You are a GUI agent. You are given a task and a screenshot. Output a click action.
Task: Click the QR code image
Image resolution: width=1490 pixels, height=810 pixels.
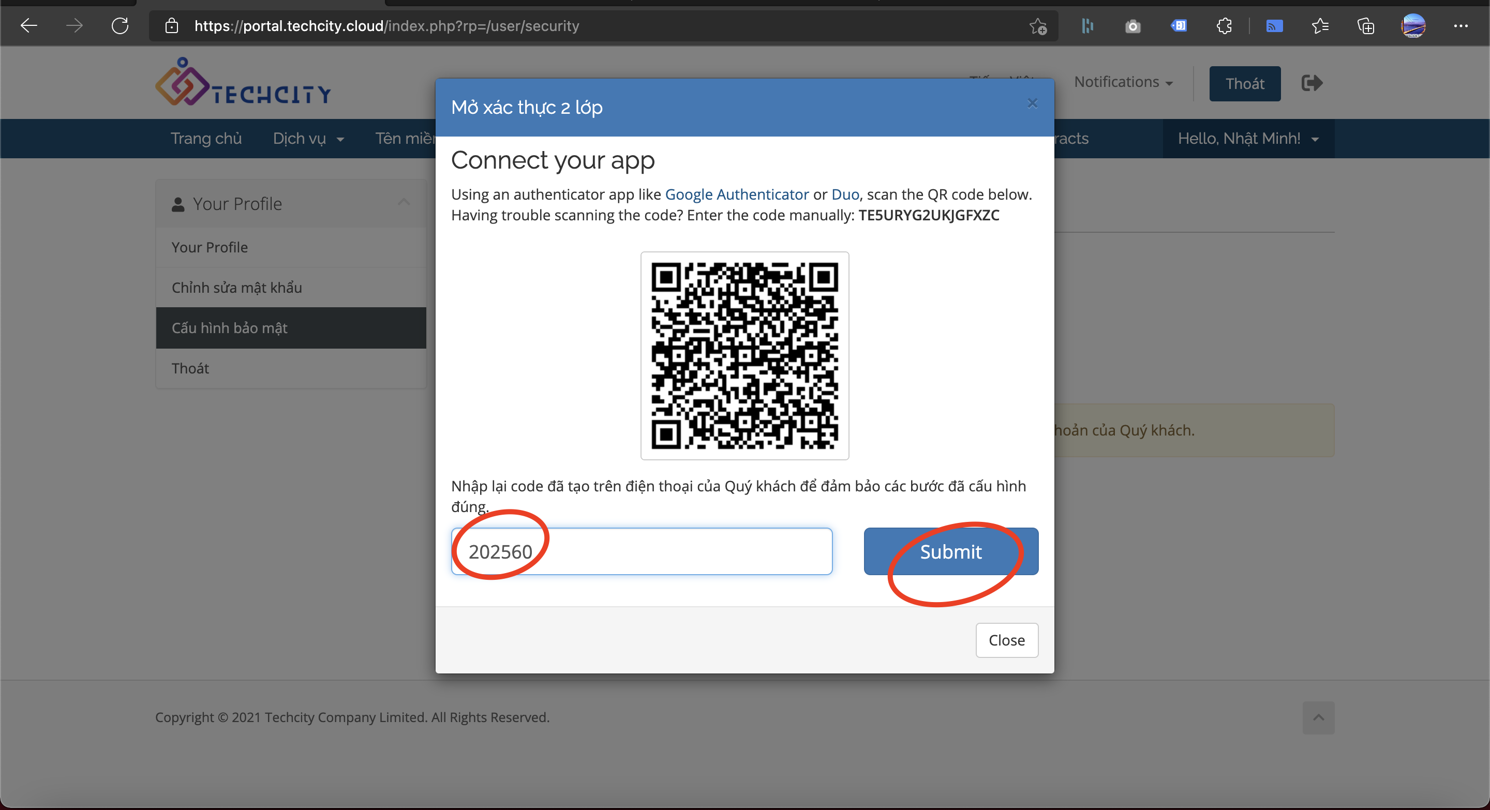744,355
